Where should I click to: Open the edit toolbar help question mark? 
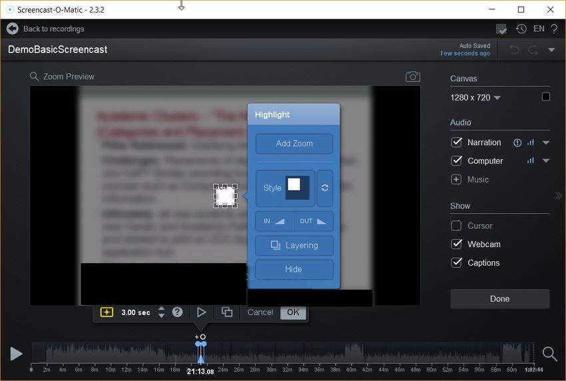click(x=177, y=312)
